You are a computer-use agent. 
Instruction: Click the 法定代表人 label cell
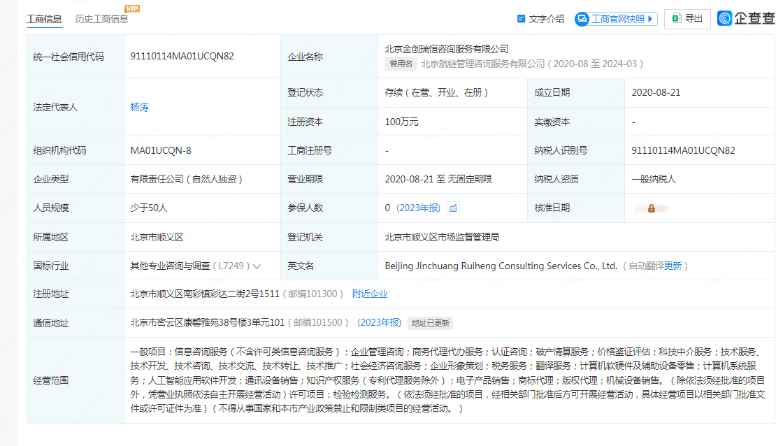(x=76, y=108)
